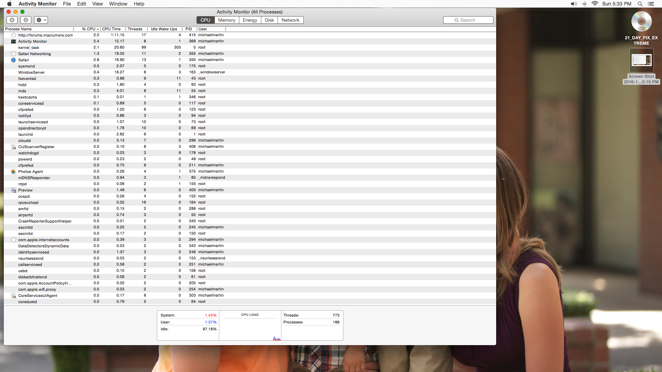Select the launchservicesd process row
The height and width of the screenshot is (372, 662).
(250, 122)
